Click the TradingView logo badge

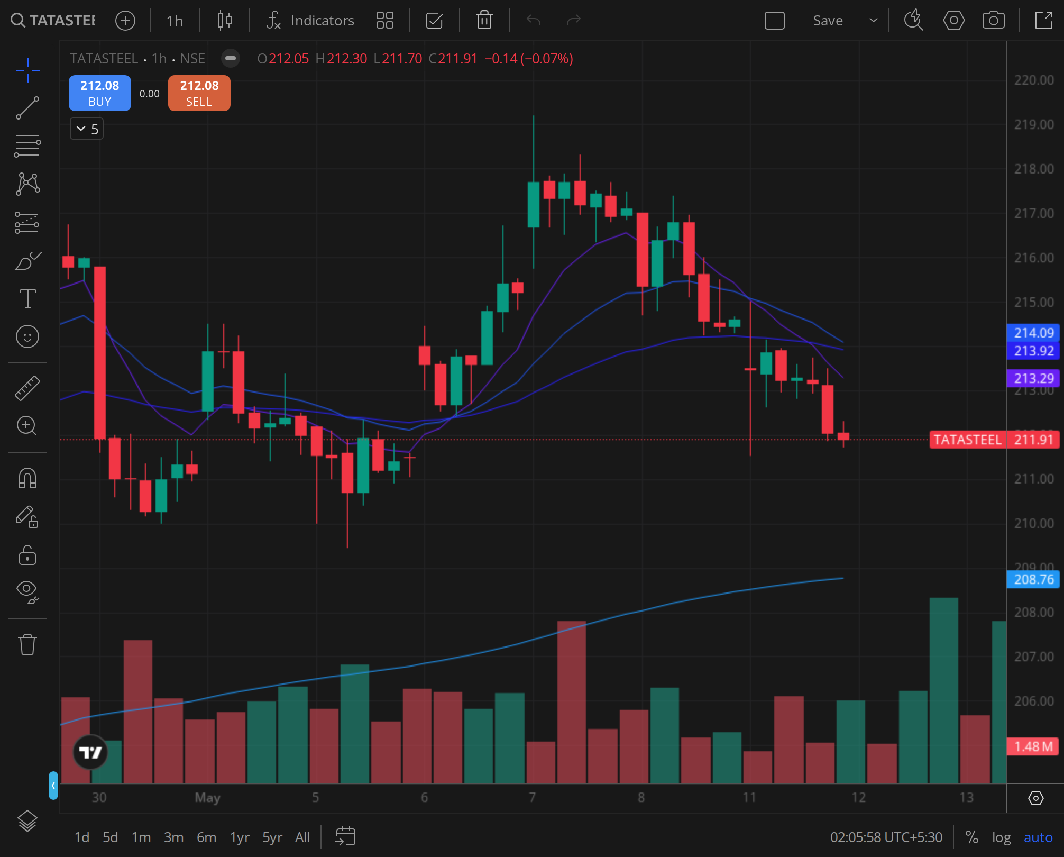coord(90,752)
